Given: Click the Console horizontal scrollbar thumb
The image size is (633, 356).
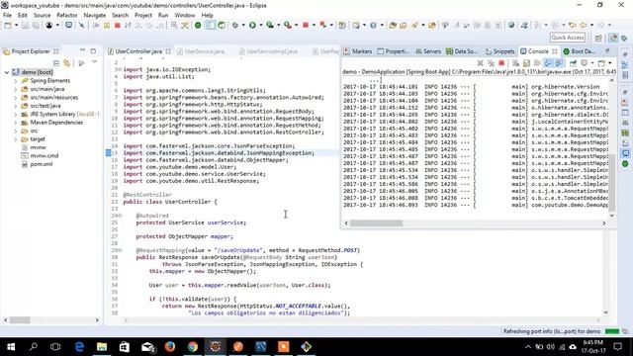Looking at the screenshot, I should coord(376,223).
